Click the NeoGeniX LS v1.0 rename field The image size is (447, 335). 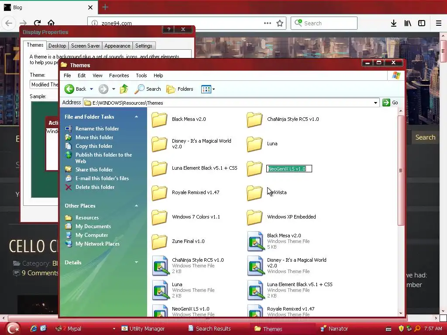coord(289,169)
